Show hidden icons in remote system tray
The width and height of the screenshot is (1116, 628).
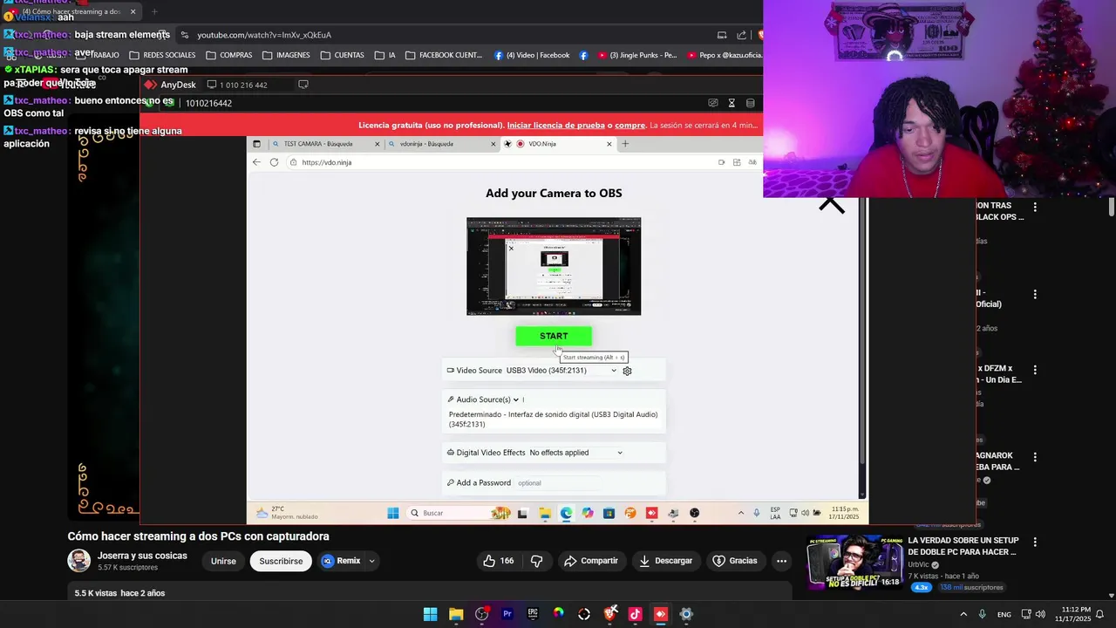coord(741,513)
